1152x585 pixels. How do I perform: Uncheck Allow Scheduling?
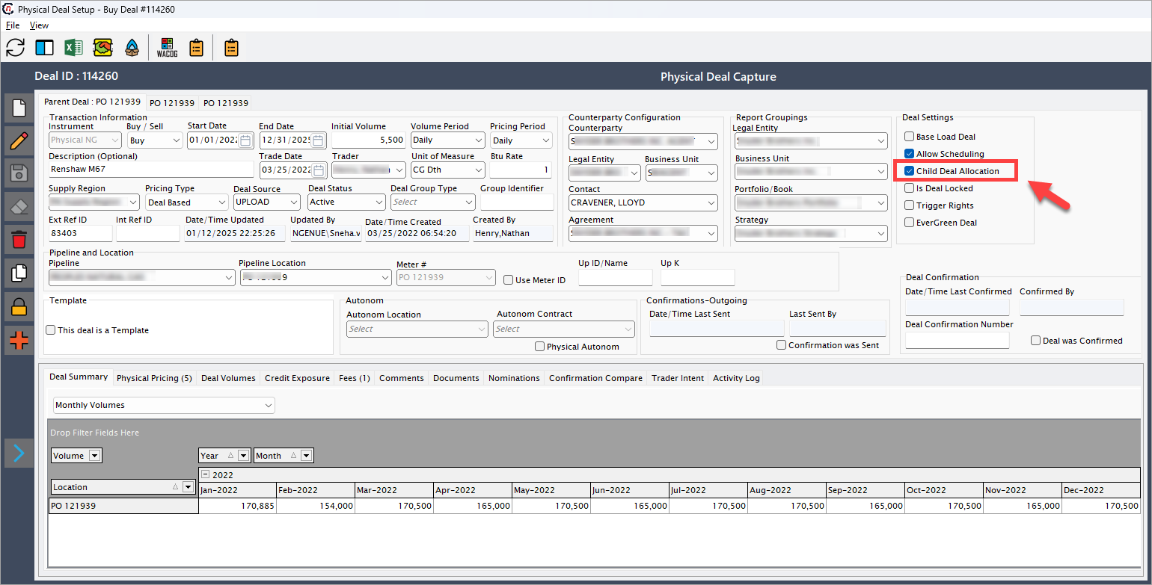click(x=909, y=154)
